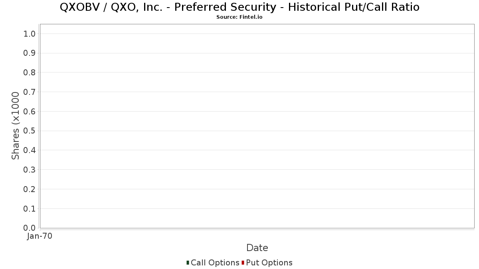Toggle the Call Options legend label
The width and height of the screenshot is (479, 269).
215,263
